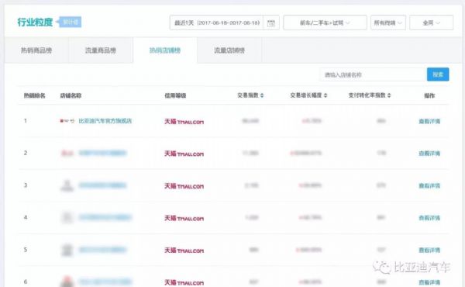This screenshot has width=465, height=287.
Task: Click the 行业粒度 page title
Action: 35,22
